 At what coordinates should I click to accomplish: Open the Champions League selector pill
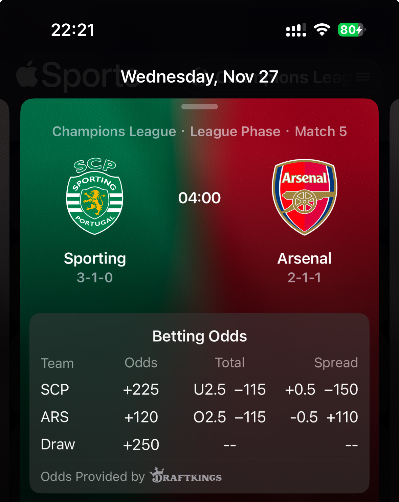click(x=283, y=77)
